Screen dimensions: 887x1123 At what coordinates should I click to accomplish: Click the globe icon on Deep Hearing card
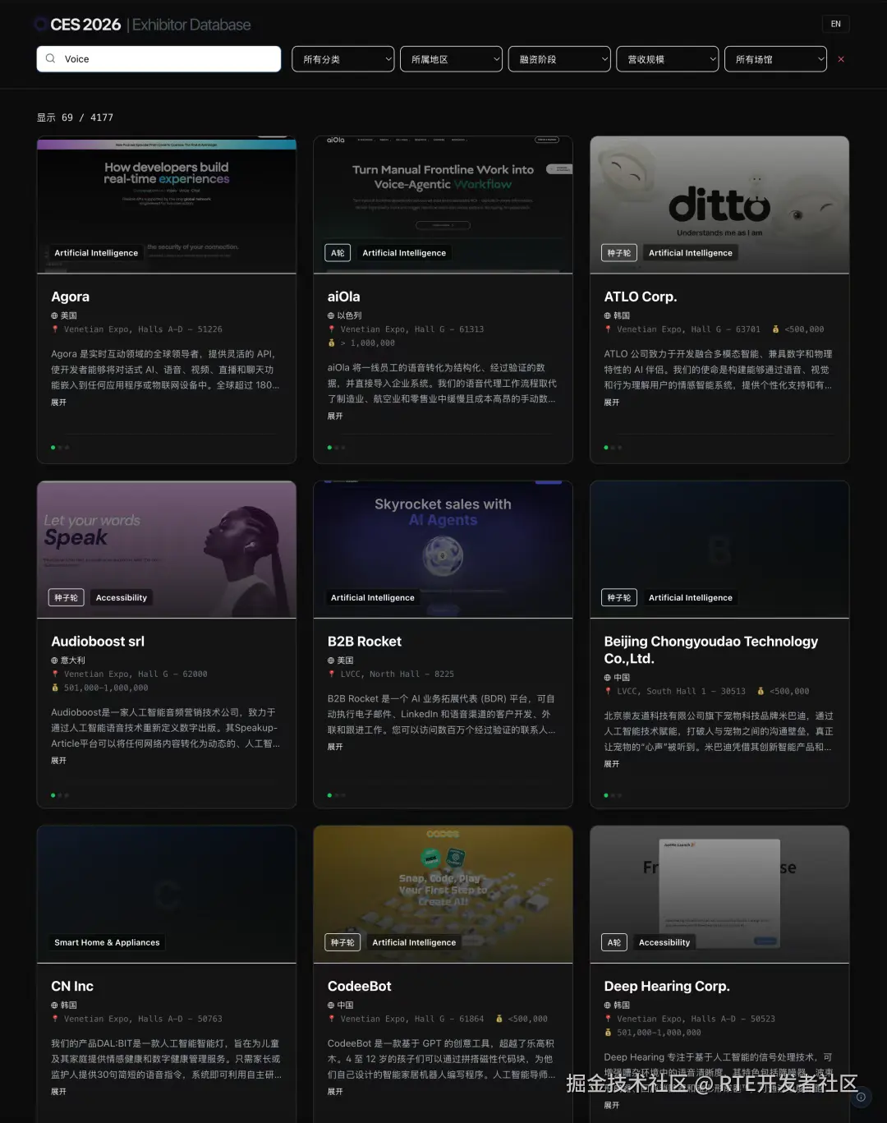click(608, 1006)
